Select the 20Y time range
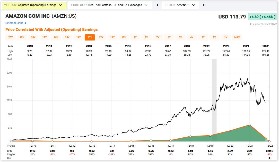This screenshot has width=279, height=162. point(11,37)
